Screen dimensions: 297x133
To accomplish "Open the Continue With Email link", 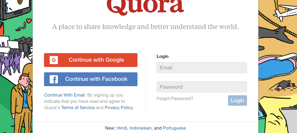I will click(65, 95).
